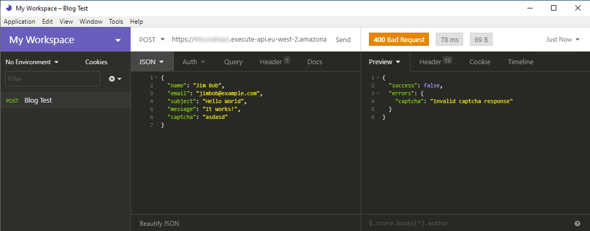Viewport: 590px width, 231px height.
Task: Expand the No Environment selector
Action: tap(32, 62)
